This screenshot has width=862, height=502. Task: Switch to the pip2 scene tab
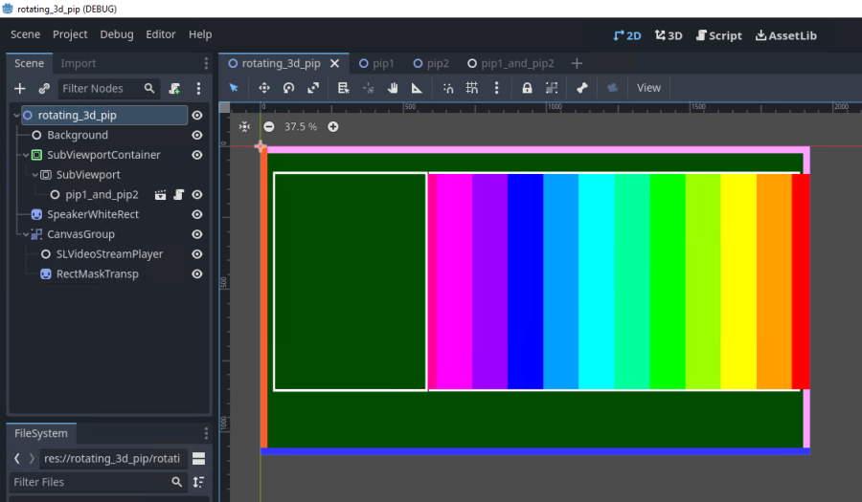tap(431, 64)
